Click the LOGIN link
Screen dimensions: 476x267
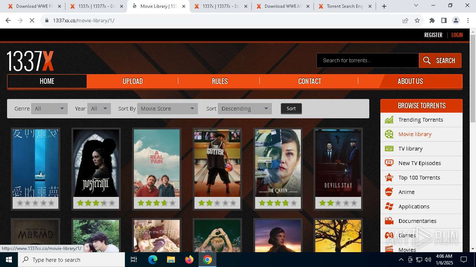[x=457, y=35]
